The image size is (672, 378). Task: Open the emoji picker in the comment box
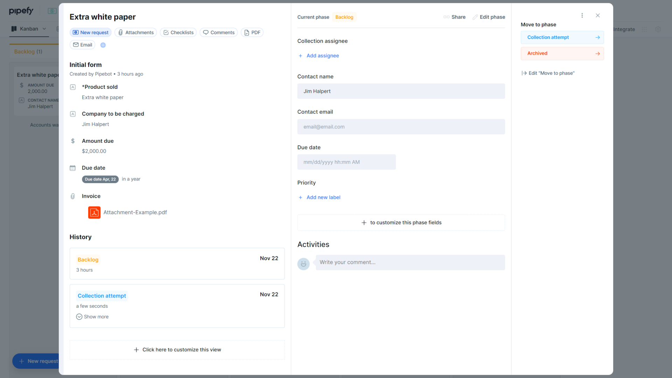(x=303, y=264)
